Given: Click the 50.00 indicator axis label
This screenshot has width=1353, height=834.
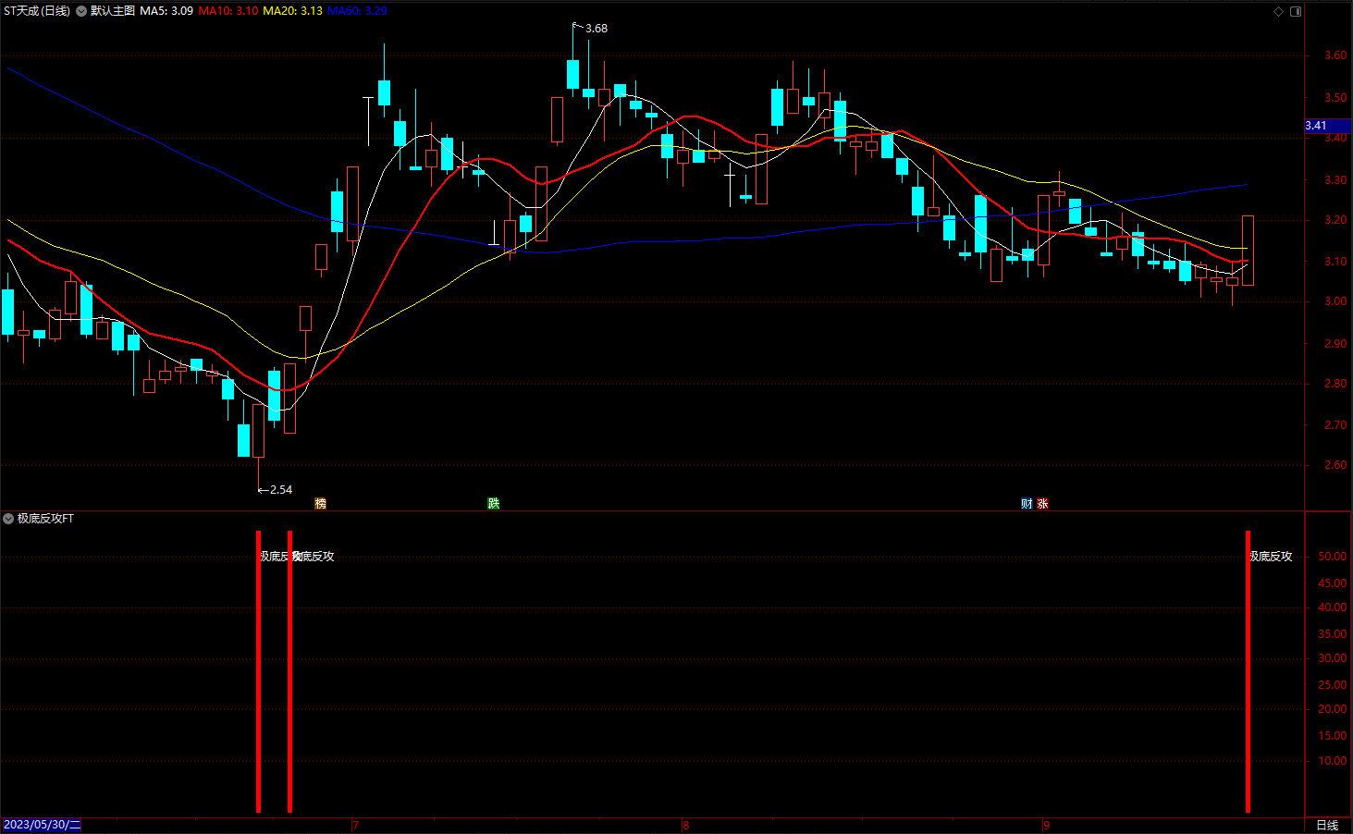Looking at the screenshot, I should click(1333, 557).
